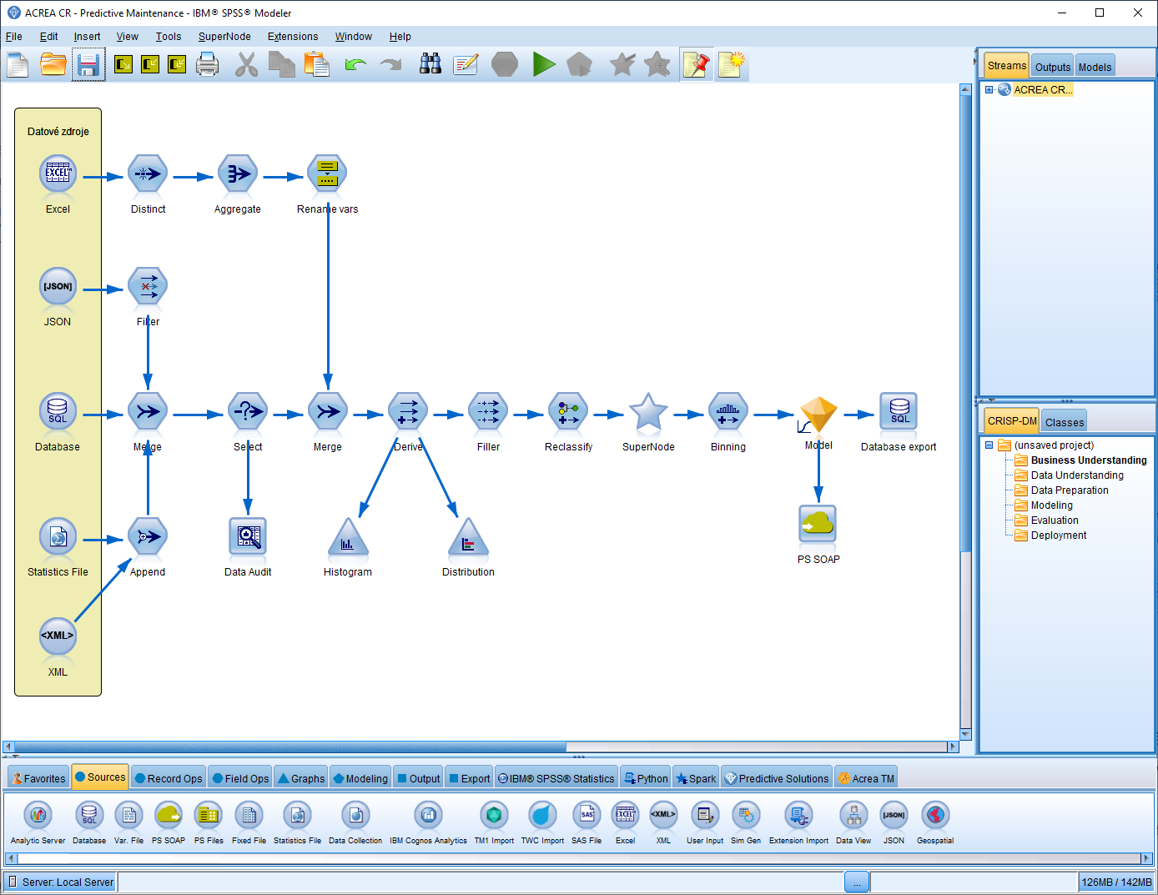Viewport: 1158px width, 895px height.
Task: Click the PS SOAP node on canvas
Action: tap(818, 525)
